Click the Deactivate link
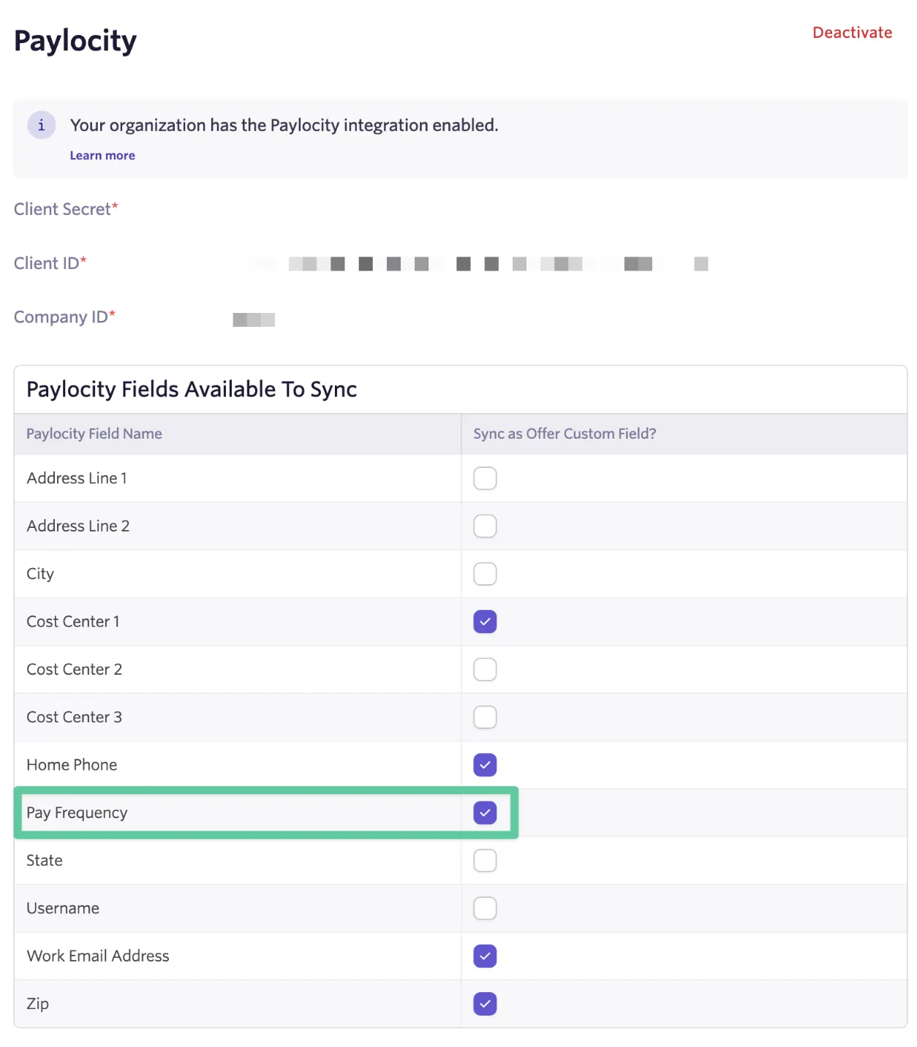Screen dimensions: 917x1047 tap(852, 33)
